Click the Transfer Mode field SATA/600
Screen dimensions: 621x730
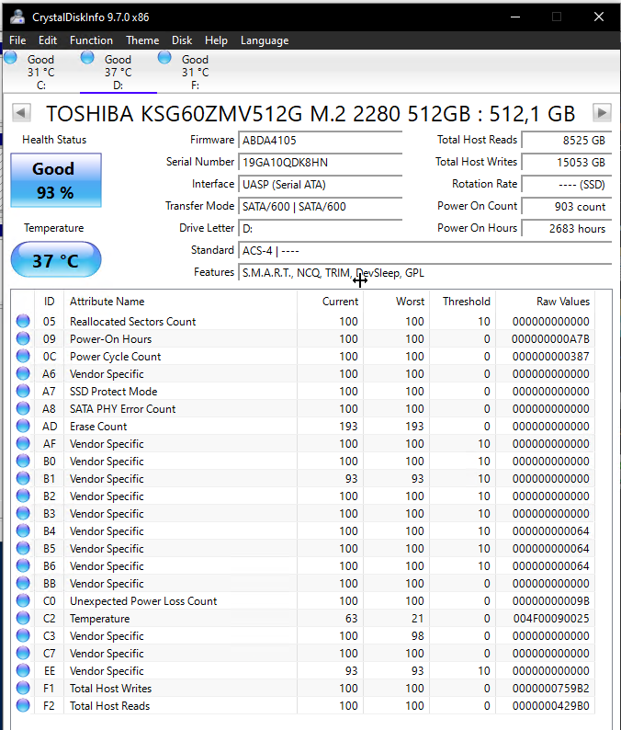coord(320,207)
